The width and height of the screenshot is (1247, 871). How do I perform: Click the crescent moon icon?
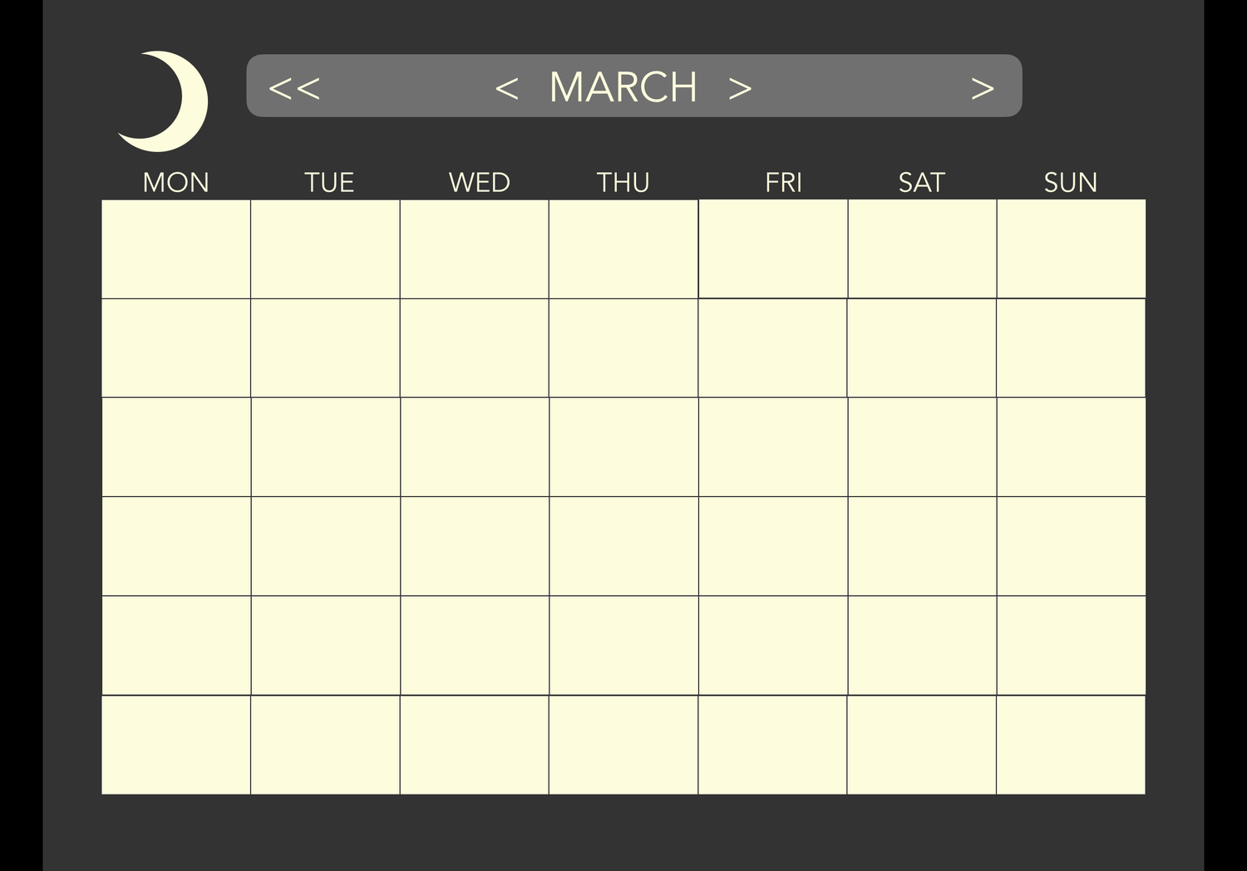[164, 101]
